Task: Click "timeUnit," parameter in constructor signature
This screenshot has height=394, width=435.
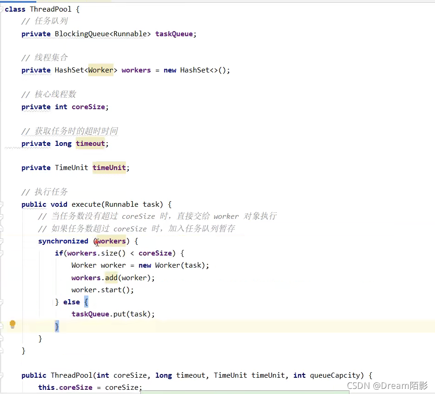Action: coord(270,375)
